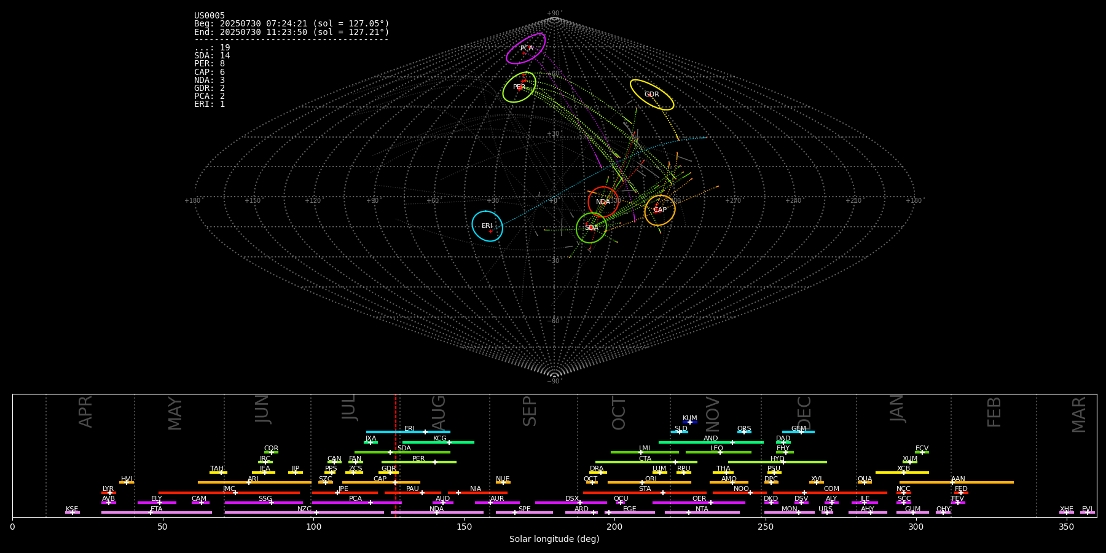Click the ORI shower bar in timeline

point(649,482)
